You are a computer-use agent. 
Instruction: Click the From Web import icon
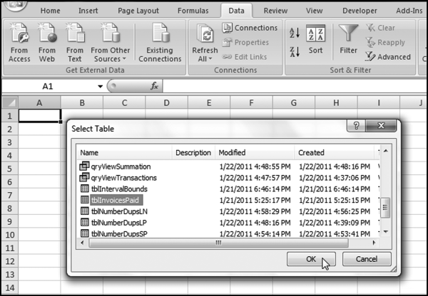click(47, 43)
